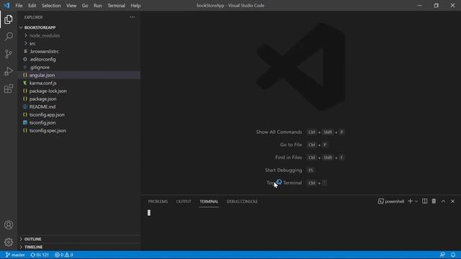The height and width of the screenshot is (259, 461).
Task: Select the TERMINAL tab
Action: (209, 201)
